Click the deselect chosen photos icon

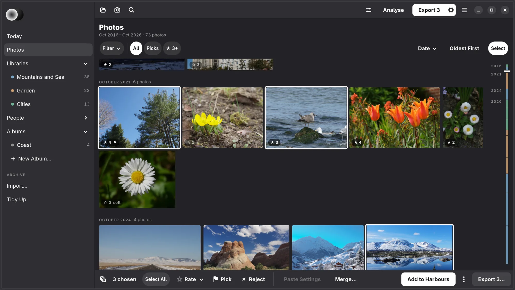103,279
